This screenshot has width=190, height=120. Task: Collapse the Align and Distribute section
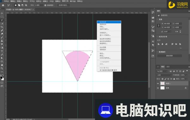click(157, 37)
